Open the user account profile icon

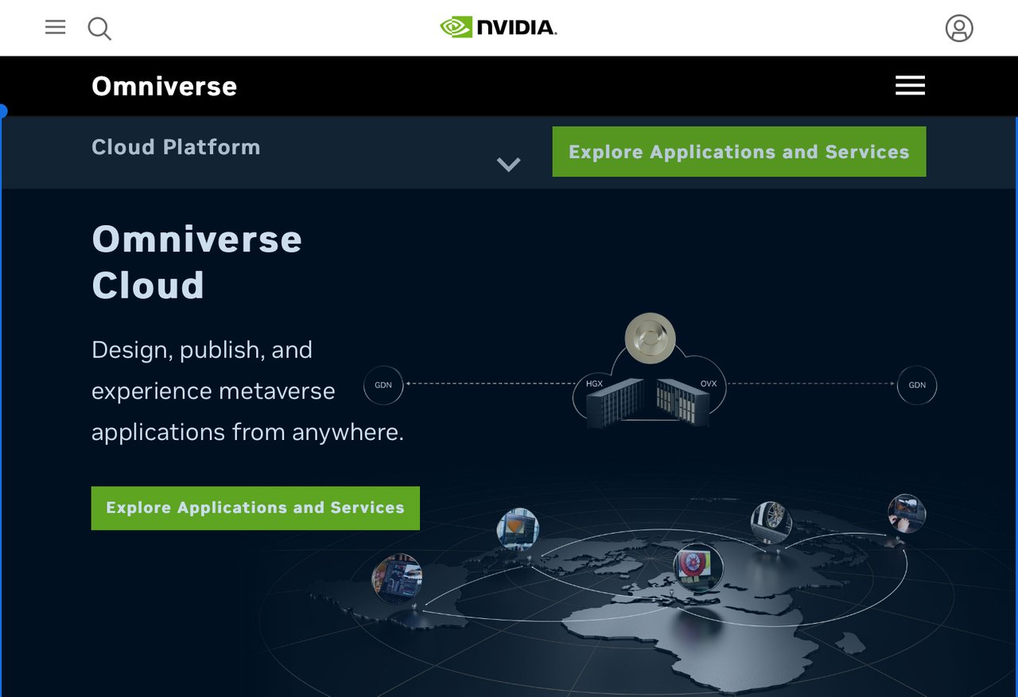959,28
